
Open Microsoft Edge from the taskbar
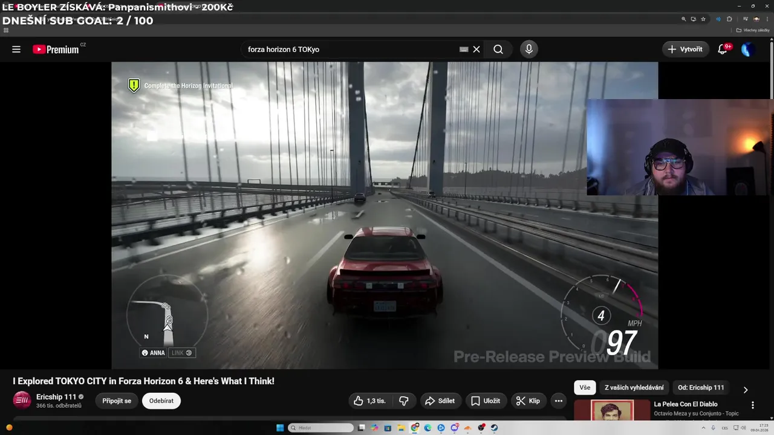428,428
